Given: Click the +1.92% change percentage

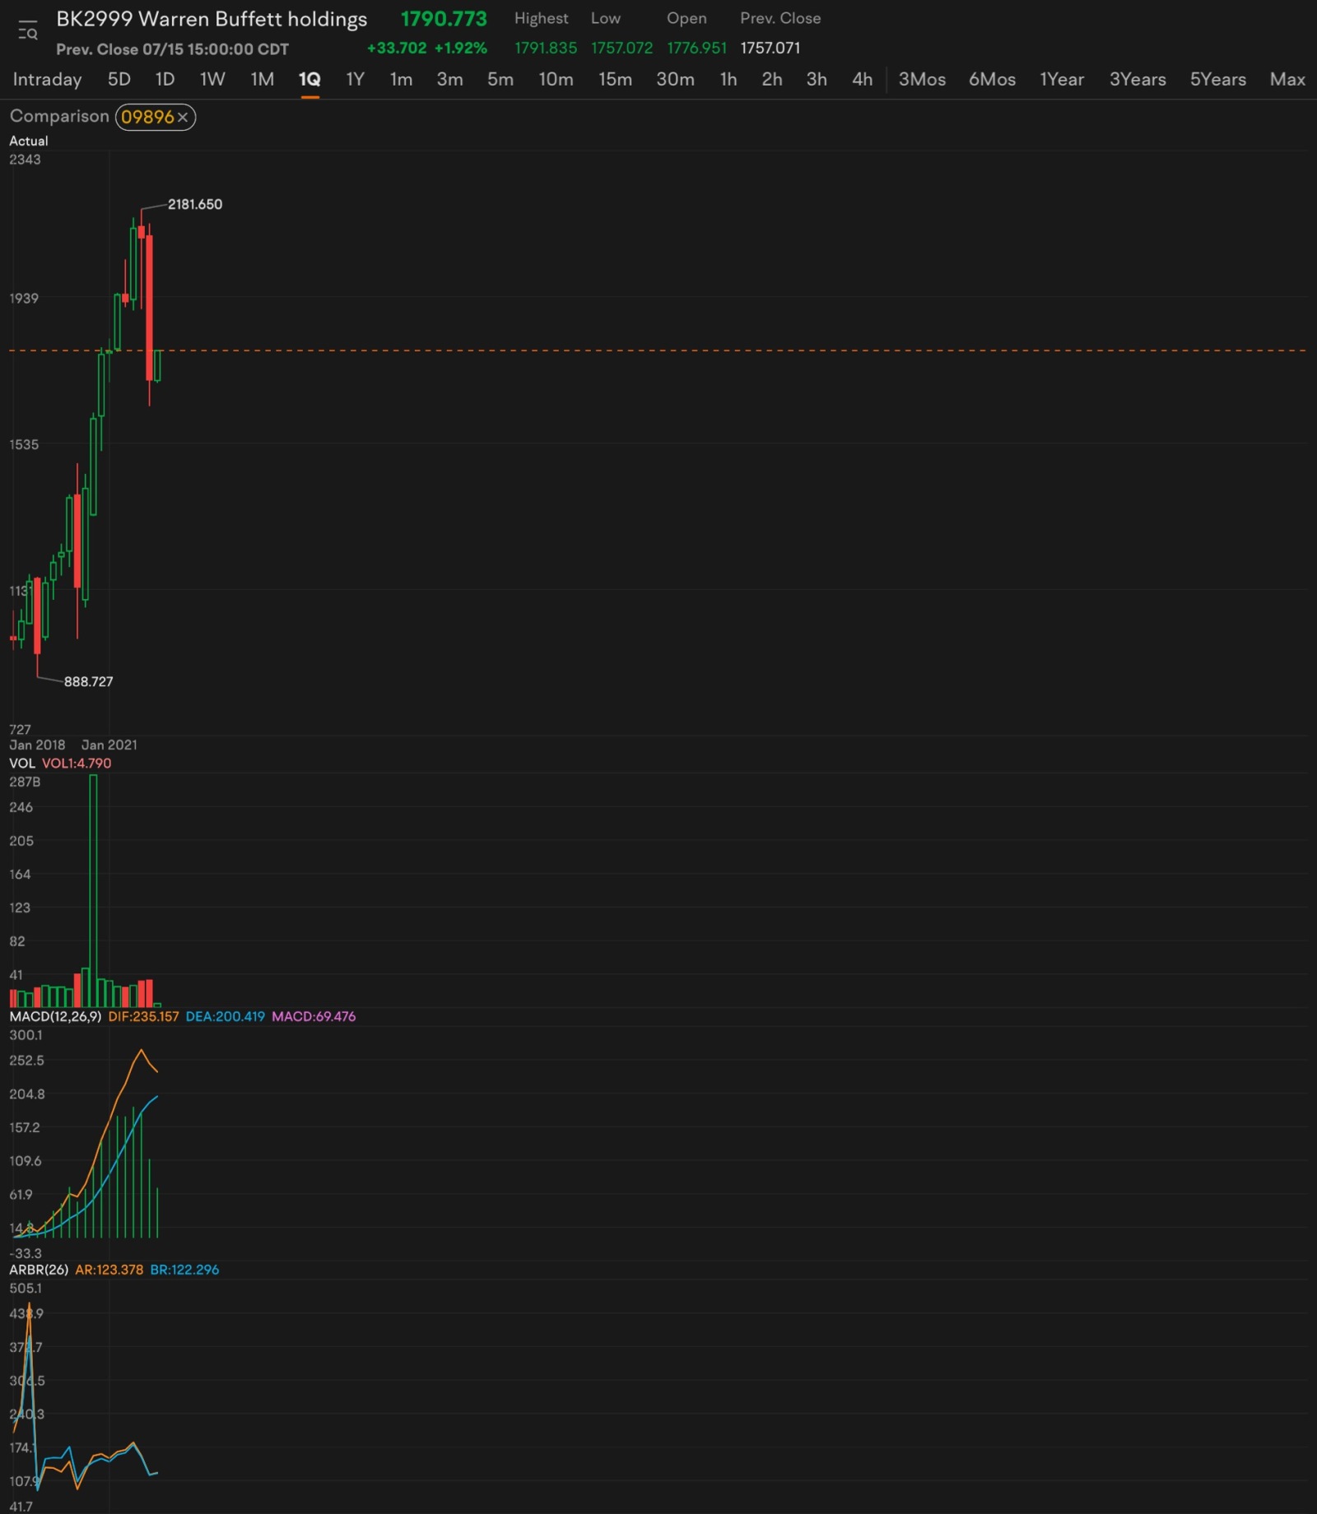Looking at the screenshot, I should [x=461, y=48].
